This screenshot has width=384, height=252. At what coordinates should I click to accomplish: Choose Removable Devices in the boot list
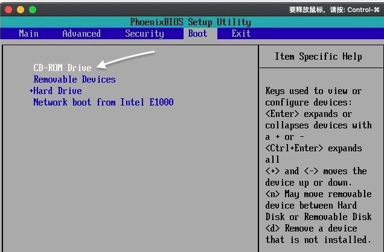tap(74, 80)
